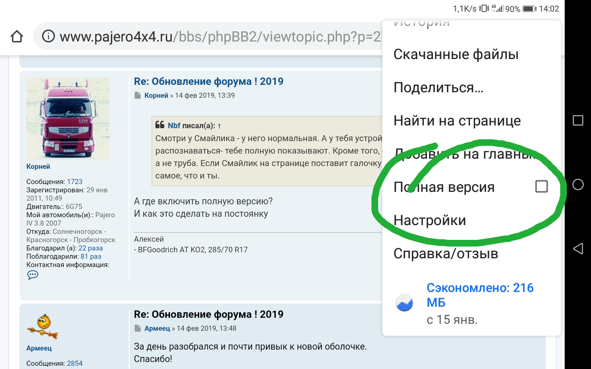Screen dimensions: 591x369
Task: Tap Android back triangle button
Action: pos(578,249)
